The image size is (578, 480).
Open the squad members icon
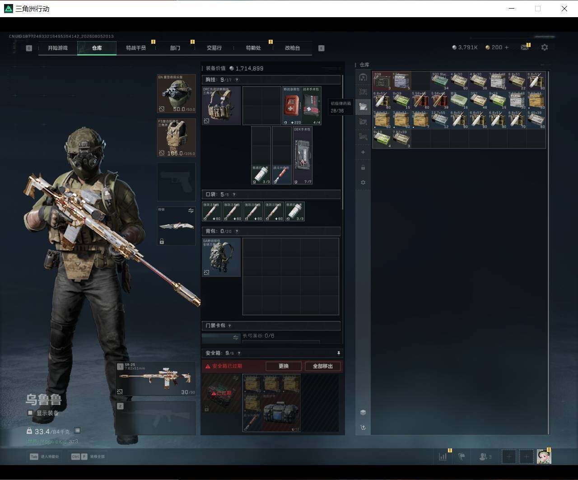pos(485,457)
